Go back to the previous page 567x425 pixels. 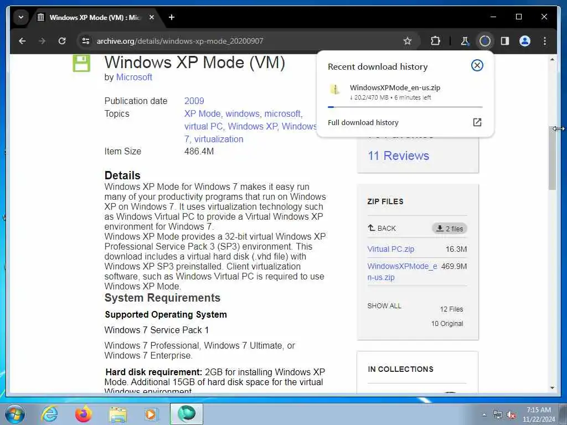[x=22, y=41]
